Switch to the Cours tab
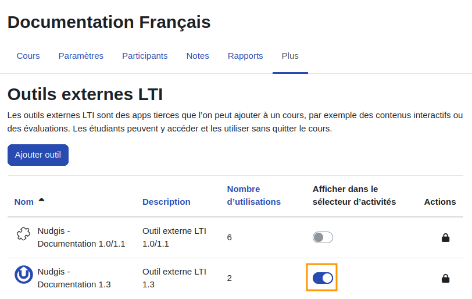Image resolution: width=472 pixels, height=299 pixels. pyautogui.click(x=28, y=56)
